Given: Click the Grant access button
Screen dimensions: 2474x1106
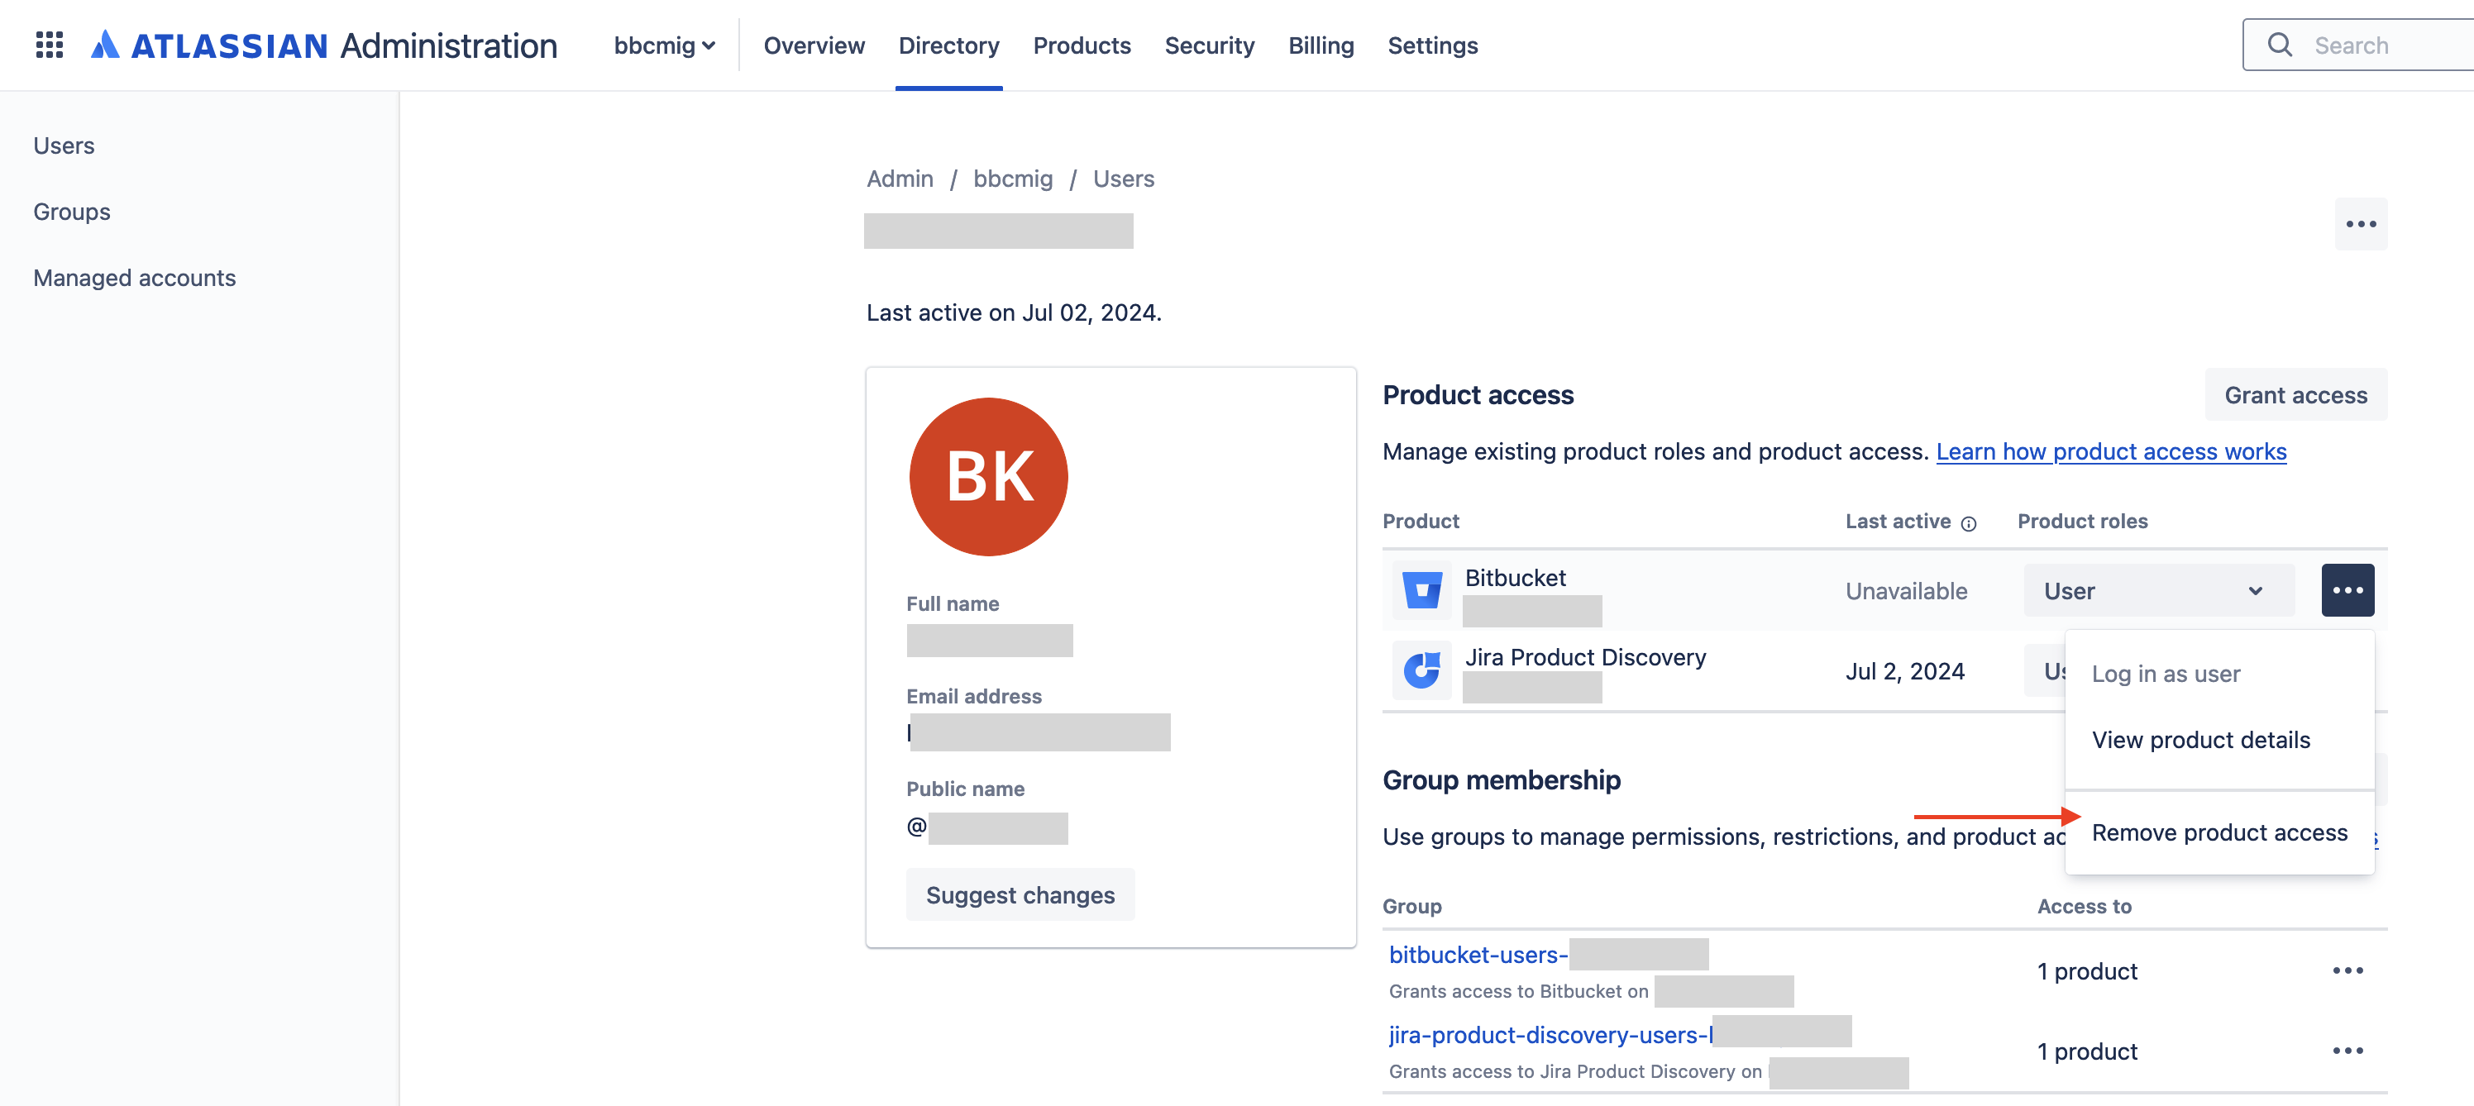Looking at the screenshot, I should pos(2295,396).
